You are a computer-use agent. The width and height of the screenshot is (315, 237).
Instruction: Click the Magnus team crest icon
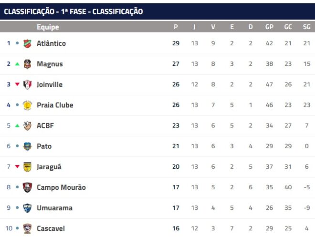tap(27, 64)
